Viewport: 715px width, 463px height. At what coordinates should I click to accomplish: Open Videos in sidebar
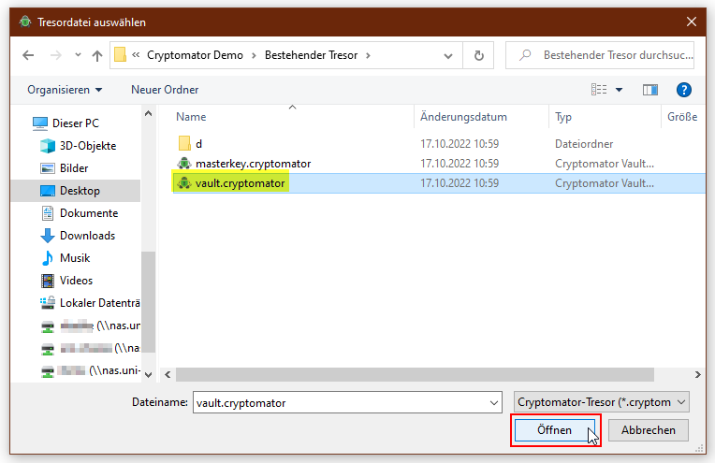[76, 281]
